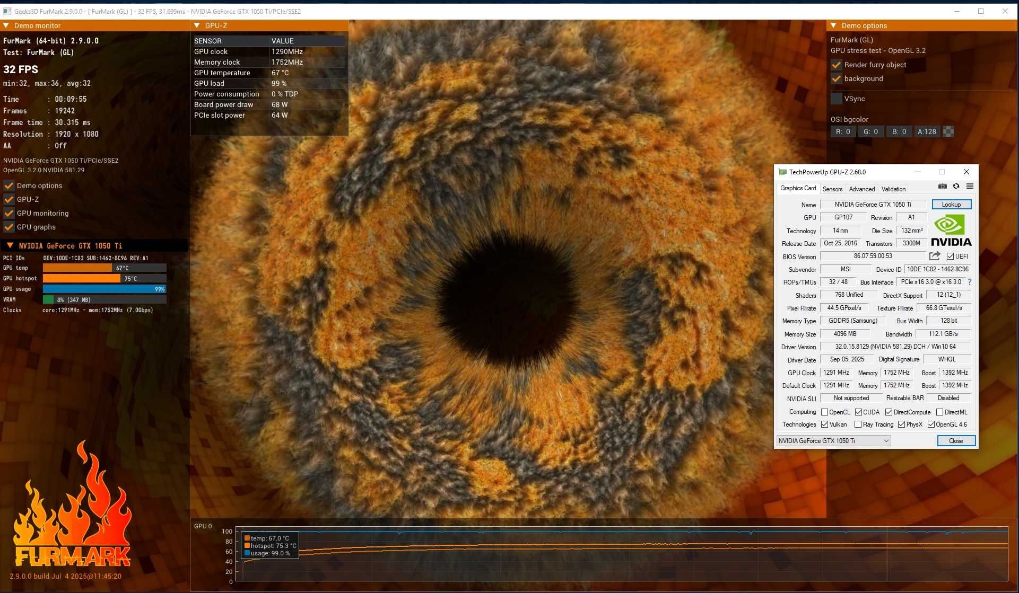This screenshot has width=1019, height=593.
Task: Toggle the background checkbox in Demo options
Action: [x=837, y=78]
